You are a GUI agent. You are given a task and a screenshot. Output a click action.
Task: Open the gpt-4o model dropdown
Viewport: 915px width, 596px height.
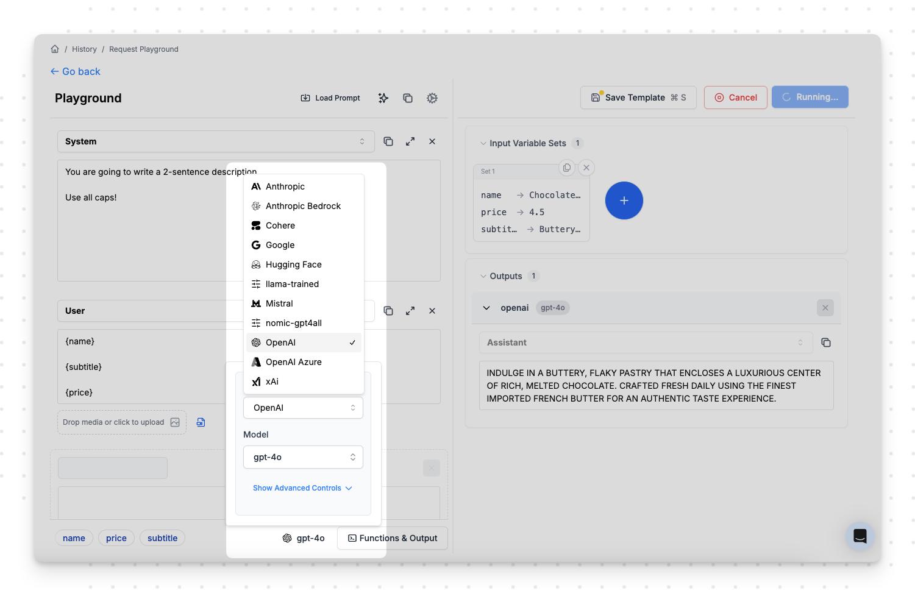[303, 457]
